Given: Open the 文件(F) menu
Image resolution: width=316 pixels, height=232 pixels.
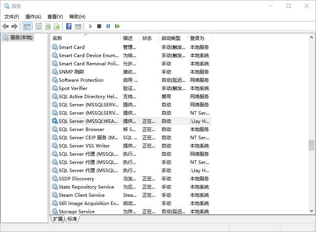Looking at the screenshot, I should click(x=12, y=17).
